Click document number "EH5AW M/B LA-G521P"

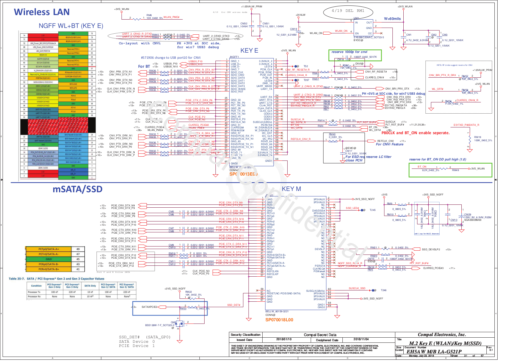[x=434, y=352]
